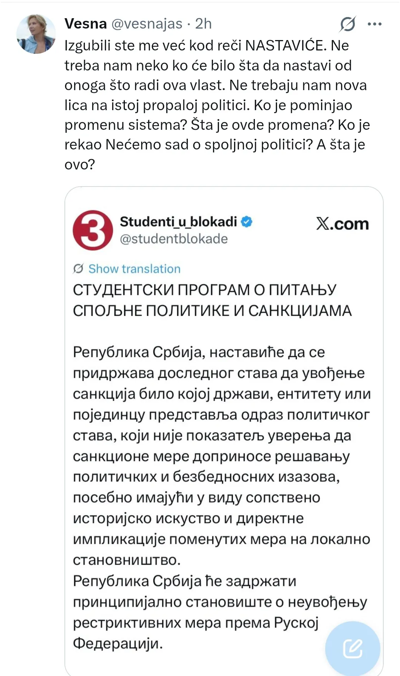Click the Grok explain-post icon
The image size is (400, 676).
[348, 24]
